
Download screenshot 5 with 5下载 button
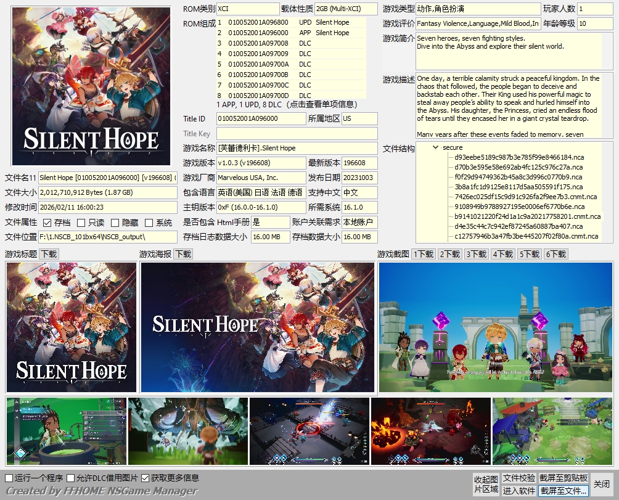click(530, 254)
